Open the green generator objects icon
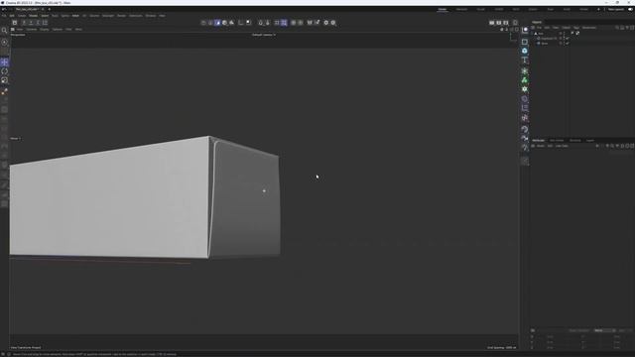 tap(525, 70)
